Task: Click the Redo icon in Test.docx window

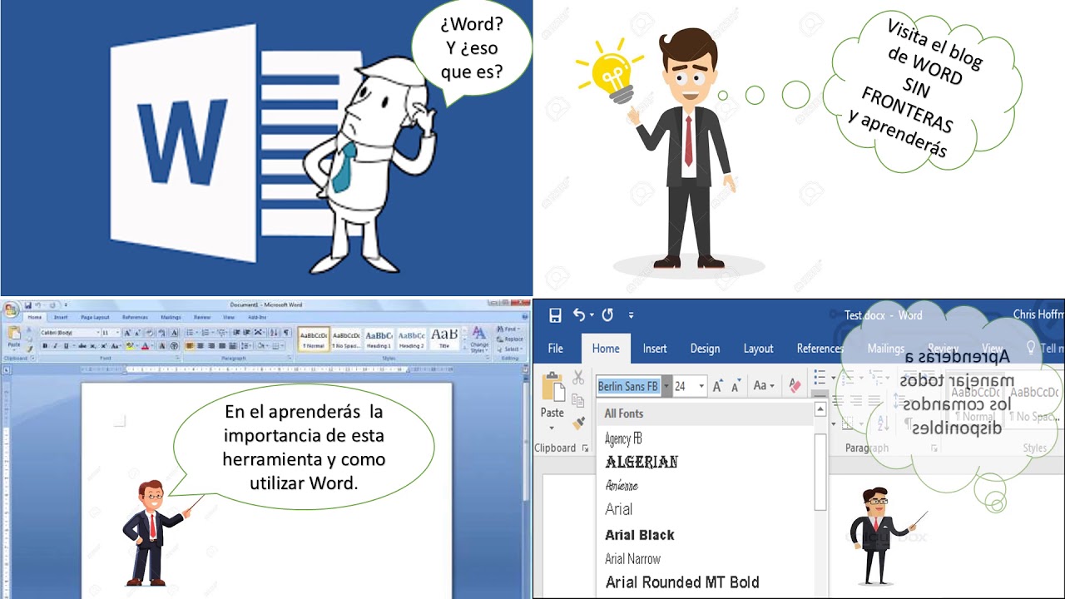Action: pos(607,315)
